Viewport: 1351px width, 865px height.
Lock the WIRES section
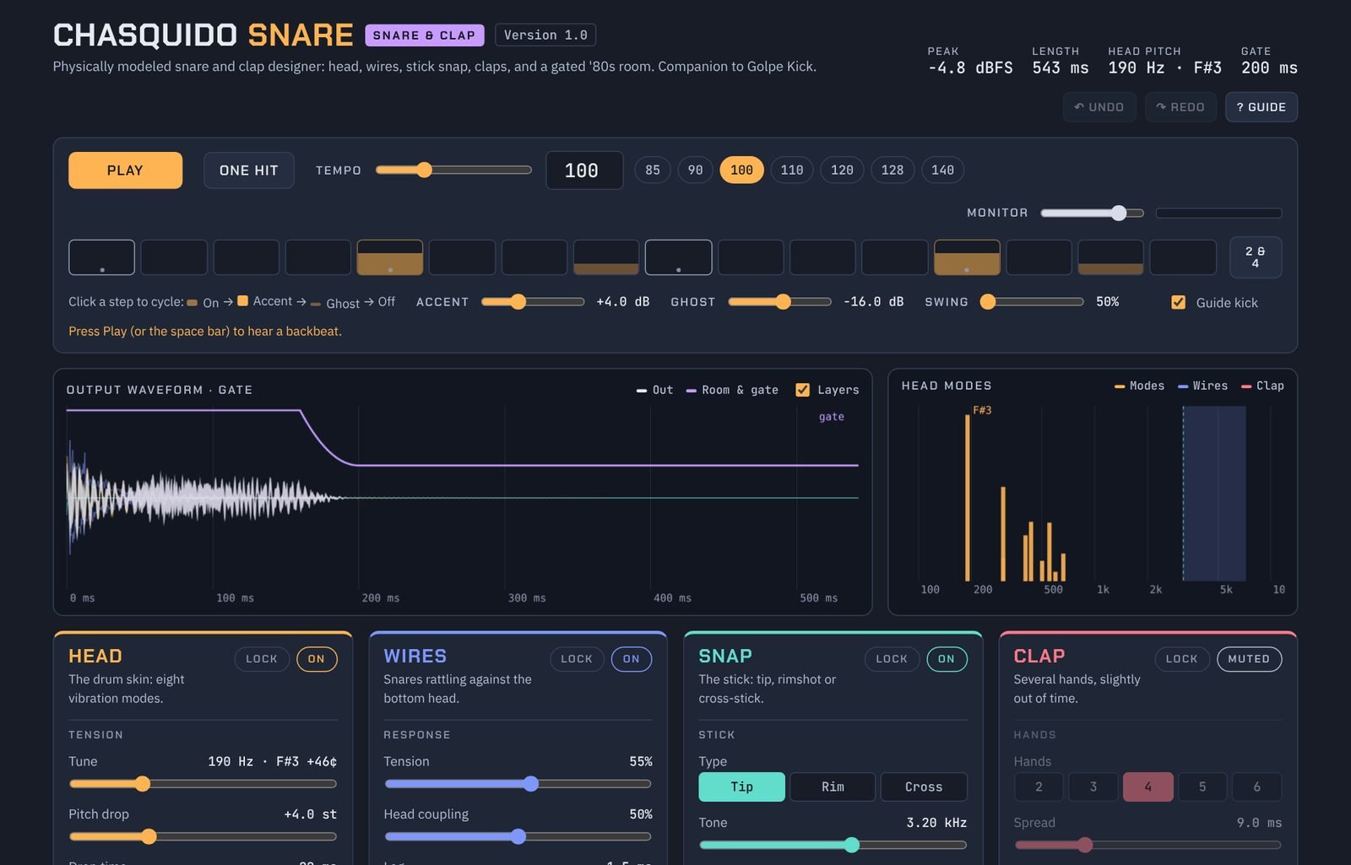577,659
